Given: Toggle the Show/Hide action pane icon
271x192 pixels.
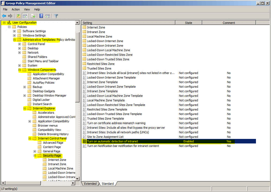Looking at the screenshot, I should [48, 16].
